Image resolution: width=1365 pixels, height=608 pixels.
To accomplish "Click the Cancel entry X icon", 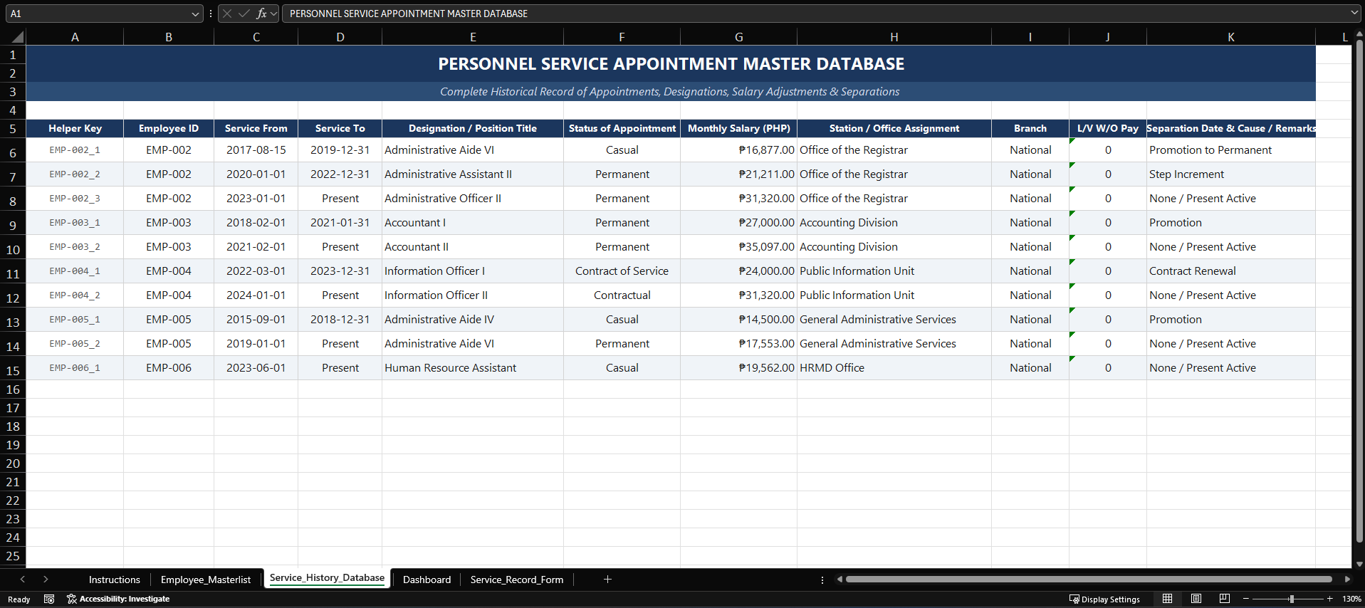I will (x=227, y=14).
